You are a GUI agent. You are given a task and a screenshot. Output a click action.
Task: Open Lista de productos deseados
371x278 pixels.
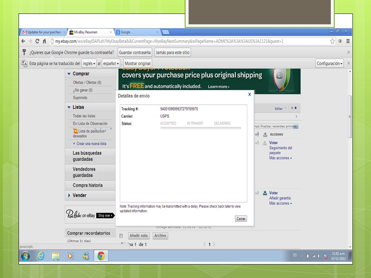point(90,133)
